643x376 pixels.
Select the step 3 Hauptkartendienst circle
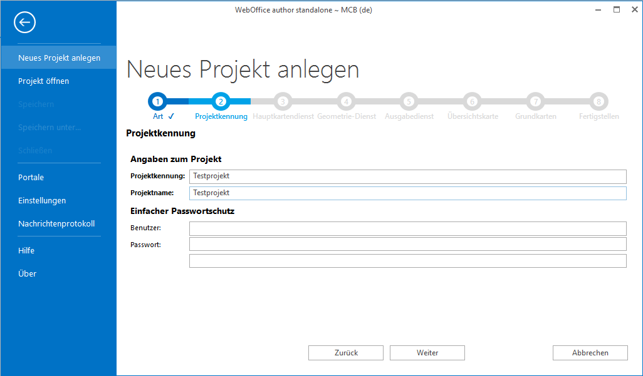pos(283,101)
